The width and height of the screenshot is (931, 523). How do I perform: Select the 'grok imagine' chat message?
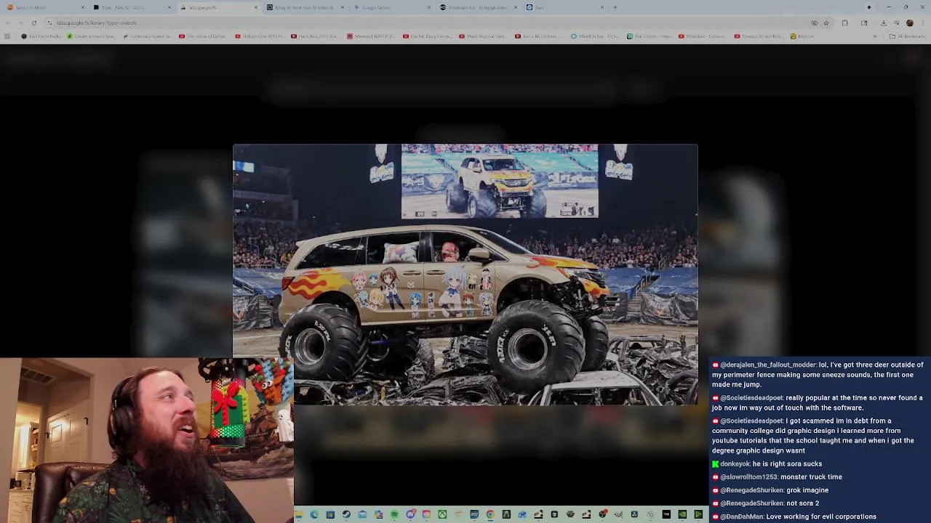(x=807, y=490)
